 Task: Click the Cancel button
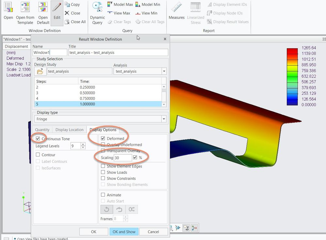tap(153, 232)
